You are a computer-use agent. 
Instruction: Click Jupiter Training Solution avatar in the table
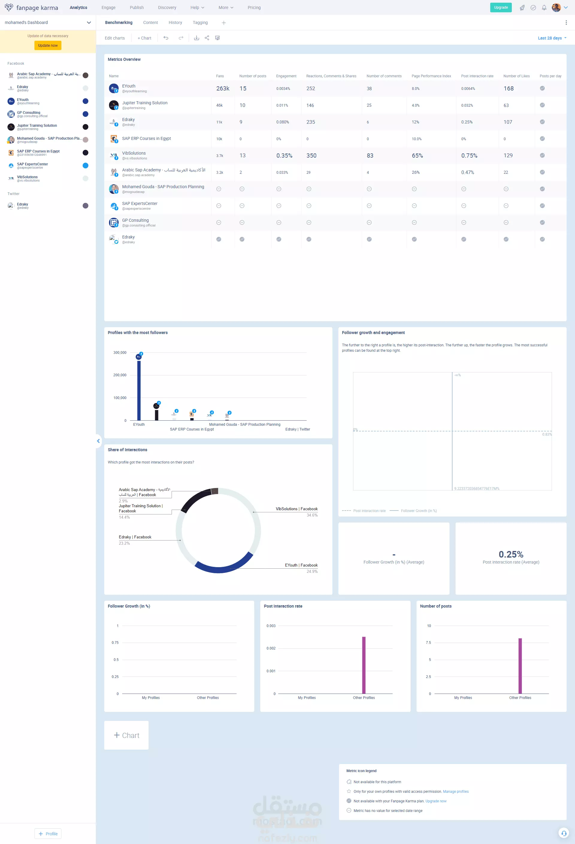(x=114, y=105)
